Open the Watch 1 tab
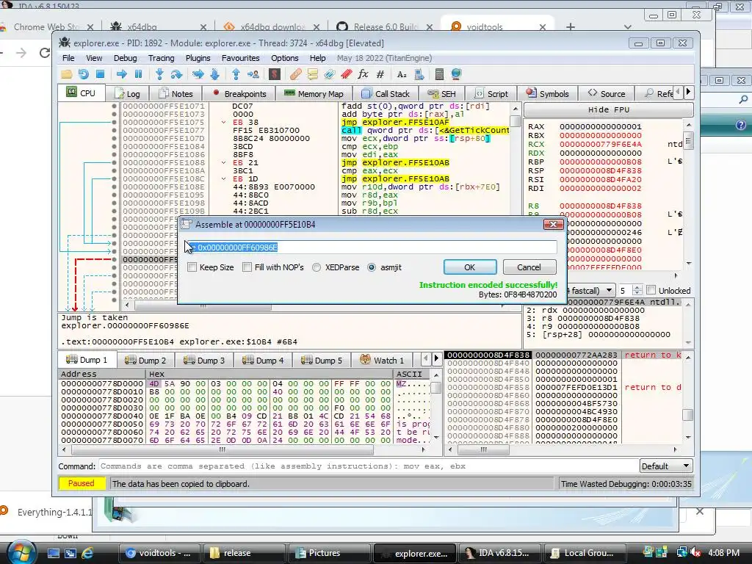This screenshot has height=564, width=752. tap(382, 360)
